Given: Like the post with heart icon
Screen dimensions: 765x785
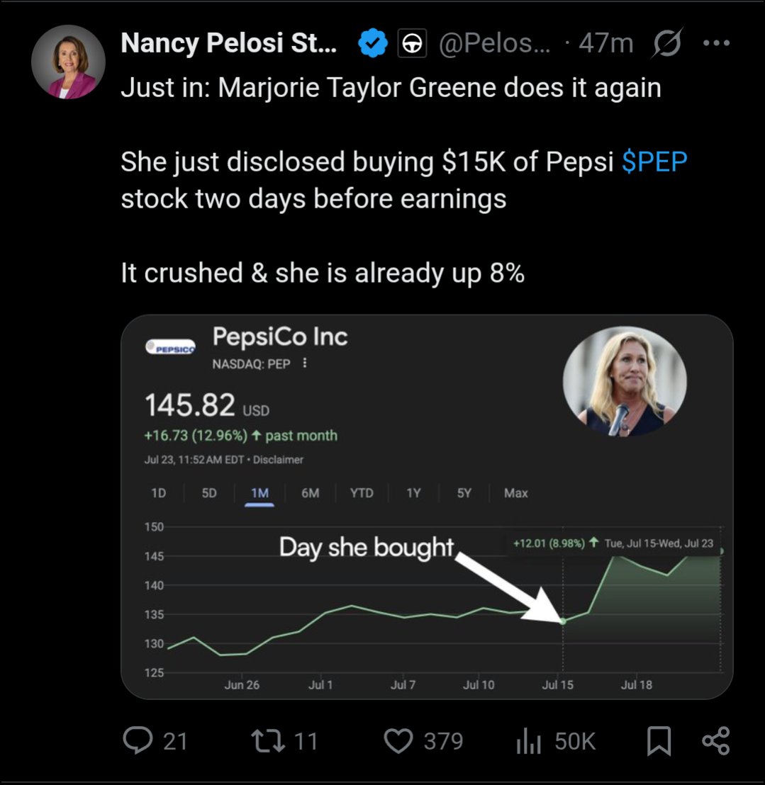Looking at the screenshot, I should pyautogui.click(x=398, y=741).
